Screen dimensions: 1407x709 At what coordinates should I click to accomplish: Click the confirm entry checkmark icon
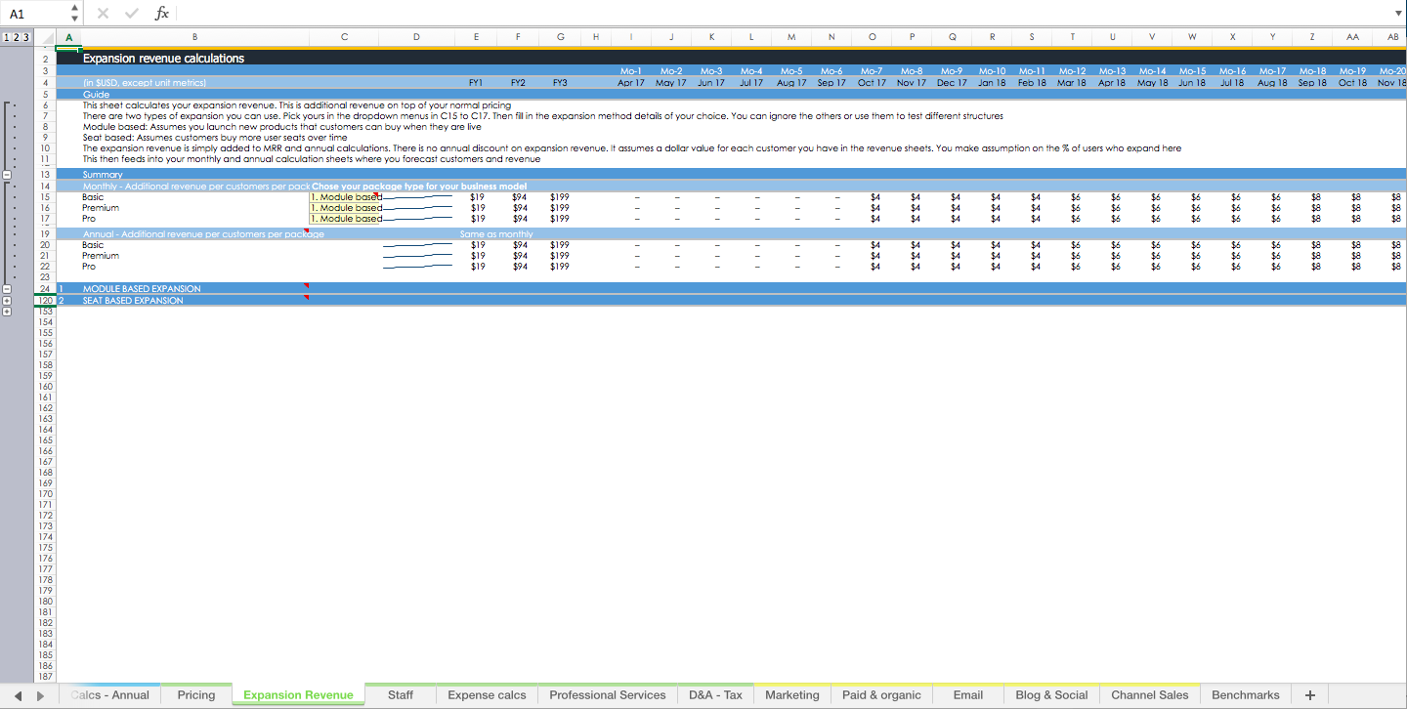coord(132,14)
